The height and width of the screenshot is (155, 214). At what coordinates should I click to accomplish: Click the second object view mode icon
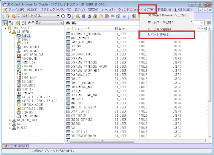tap(11, 23)
